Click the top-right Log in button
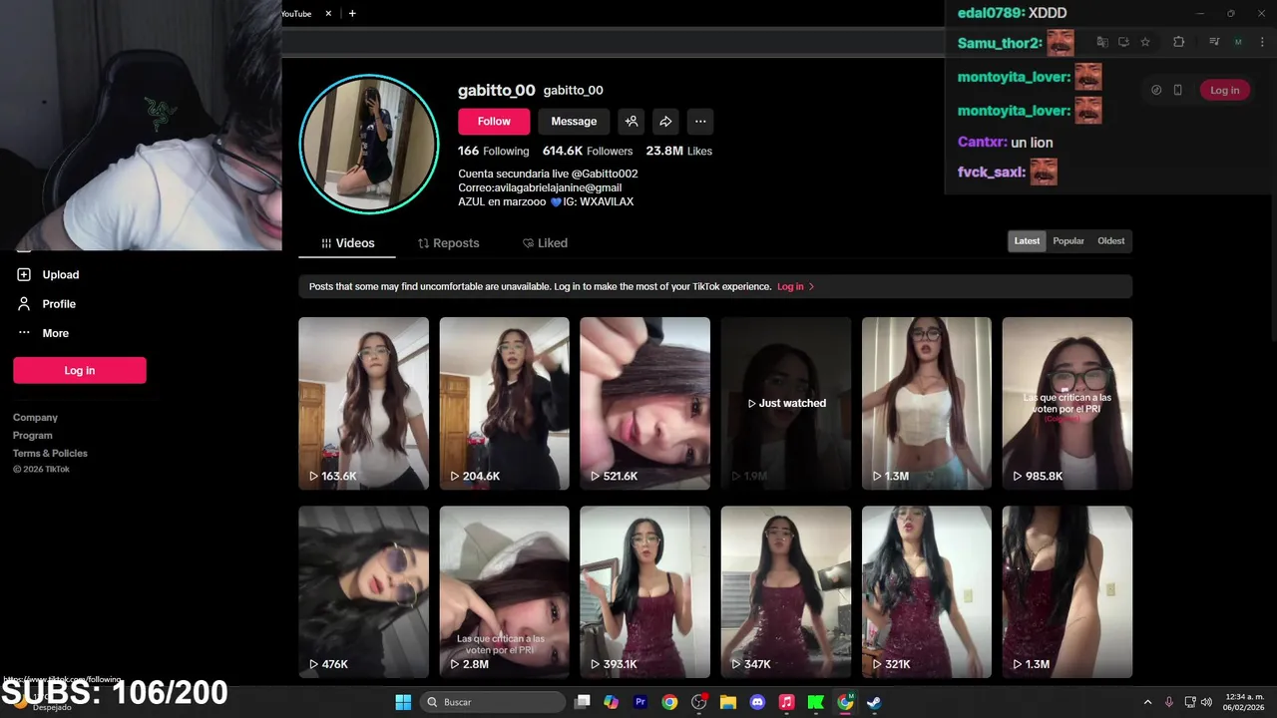The width and height of the screenshot is (1277, 718). [x=1224, y=90]
